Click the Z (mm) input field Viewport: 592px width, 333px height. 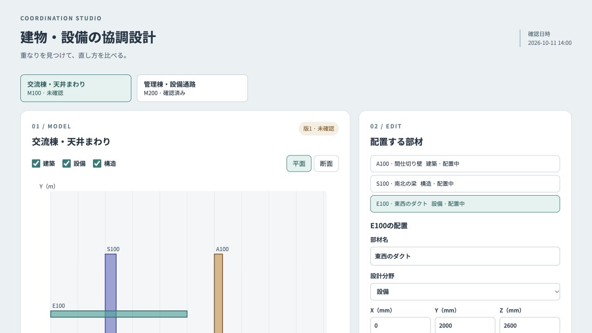pos(530,325)
